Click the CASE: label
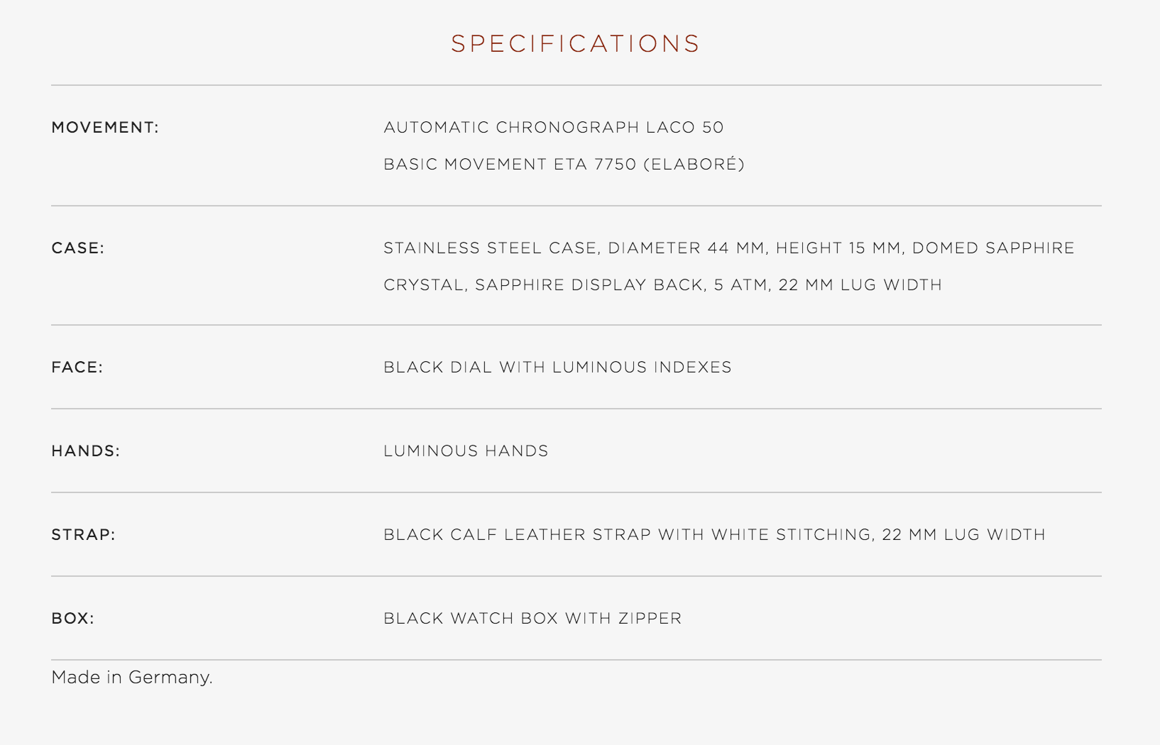 77,248
